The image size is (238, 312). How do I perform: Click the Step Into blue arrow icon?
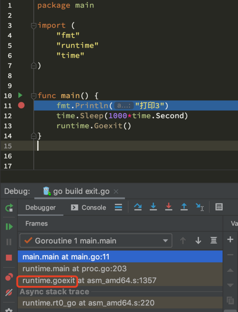(153, 207)
